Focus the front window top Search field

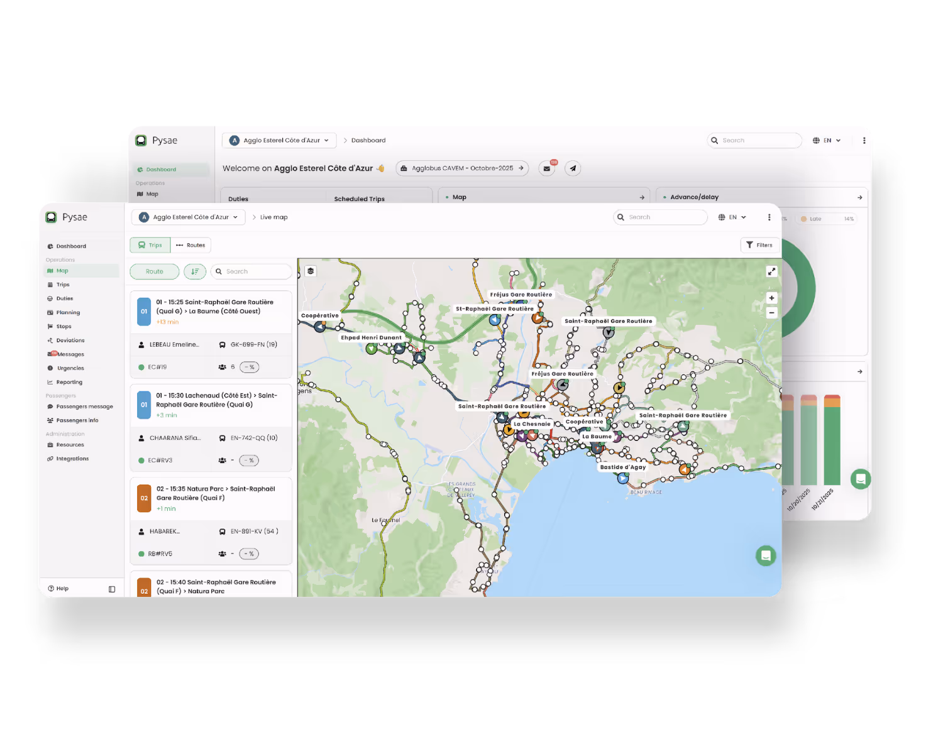point(660,217)
